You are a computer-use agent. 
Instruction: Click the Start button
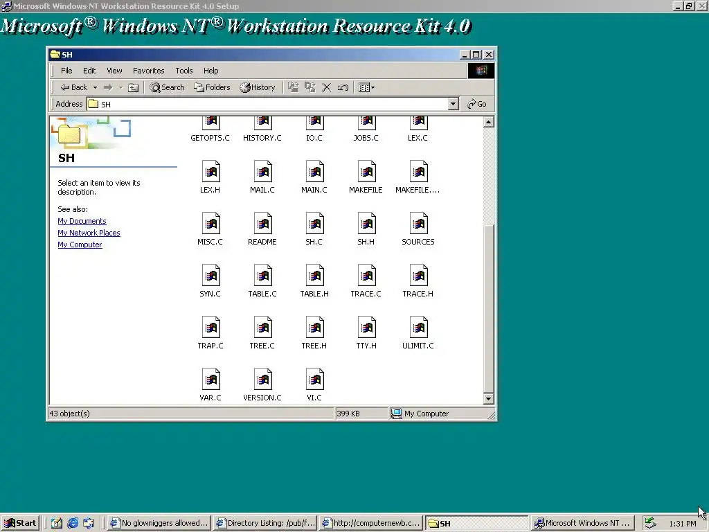[x=20, y=524]
